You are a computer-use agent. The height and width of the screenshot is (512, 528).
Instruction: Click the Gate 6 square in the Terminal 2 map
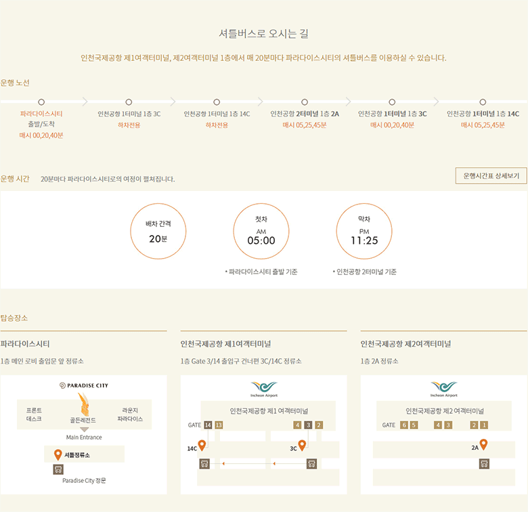pyautogui.click(x=404, y=425)
